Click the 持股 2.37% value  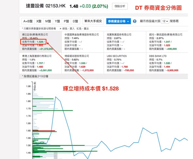(160, 38)
